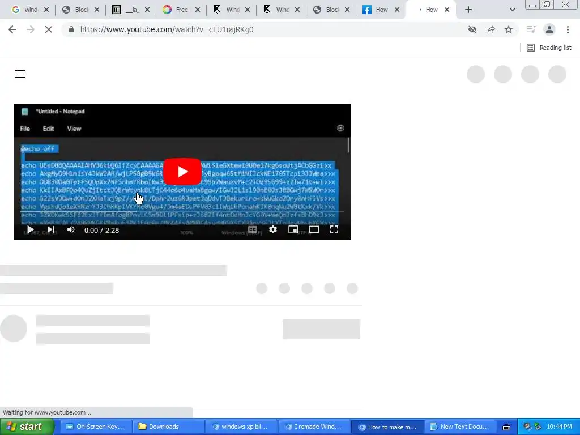Open On-Screen Keyboard from taskbar
Screen dimensions: 580x435
95,427
